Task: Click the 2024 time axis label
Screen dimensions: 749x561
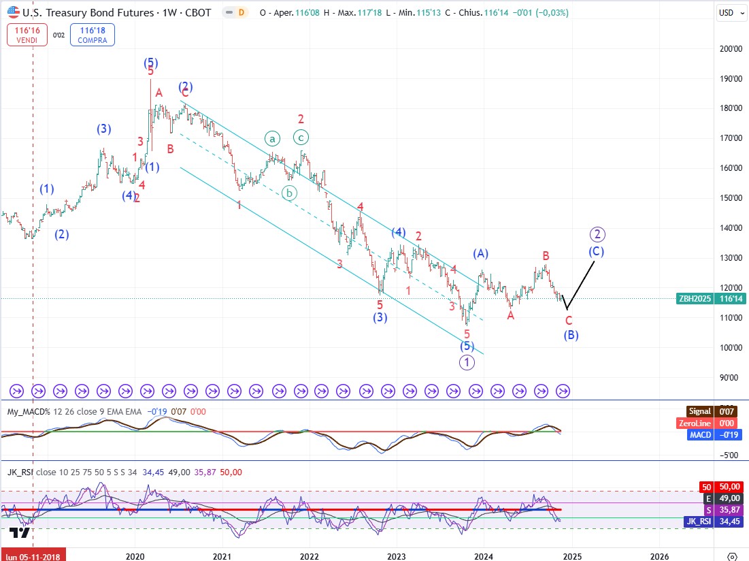Action: click(x=484, y=557)
